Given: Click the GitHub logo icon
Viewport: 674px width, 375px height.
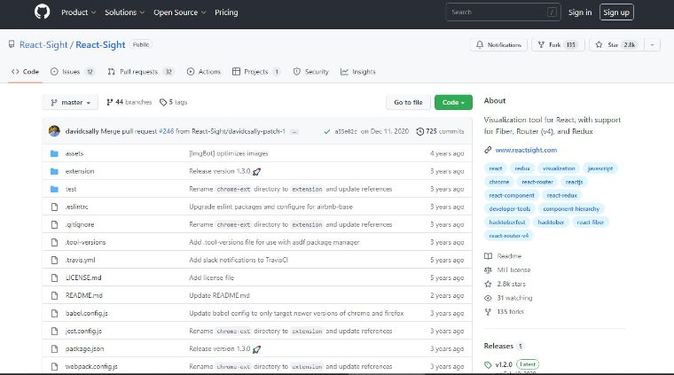Looking at the screenshot, I should pos(42,12).
